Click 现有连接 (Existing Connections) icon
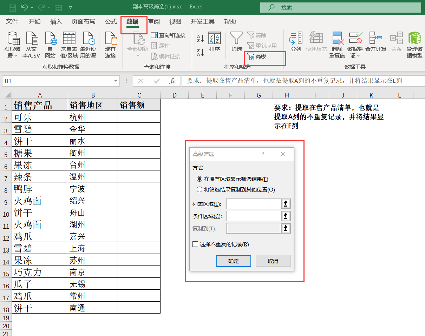Image resolution: width=425 pixels, height=336 pixels. coord(110,45)
